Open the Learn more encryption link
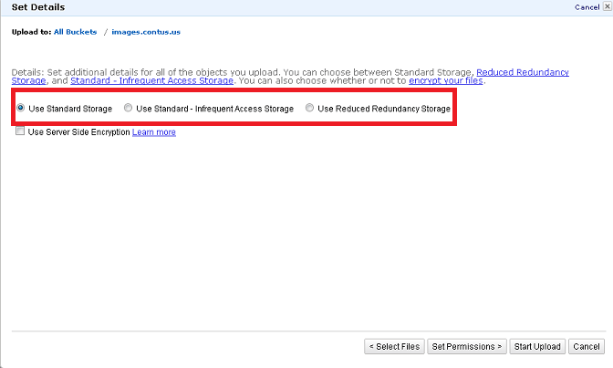613x368 pixels. point(154,132)
